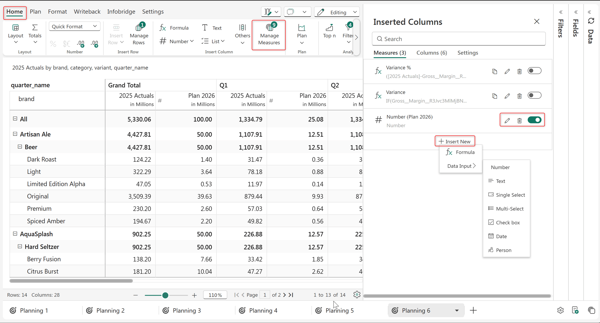The width and height of the screenshot is (600, 323).
Task: Click the Search field in Inserted Columns
Action: (x=459, y=39)
